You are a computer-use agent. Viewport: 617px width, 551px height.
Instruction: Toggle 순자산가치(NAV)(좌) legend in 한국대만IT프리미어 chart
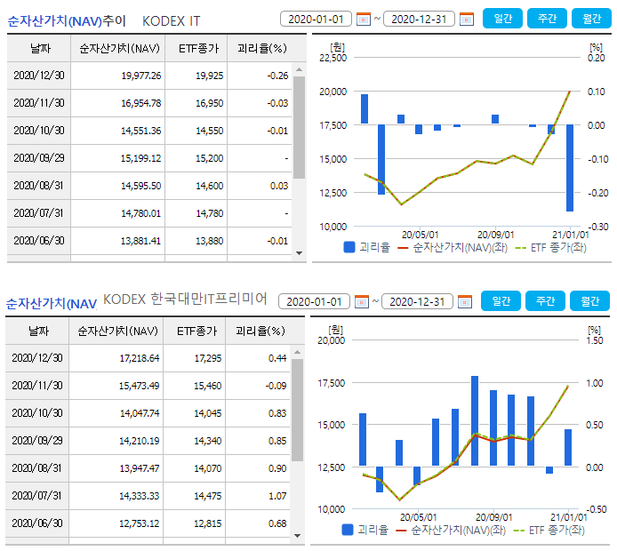(451, 530)
